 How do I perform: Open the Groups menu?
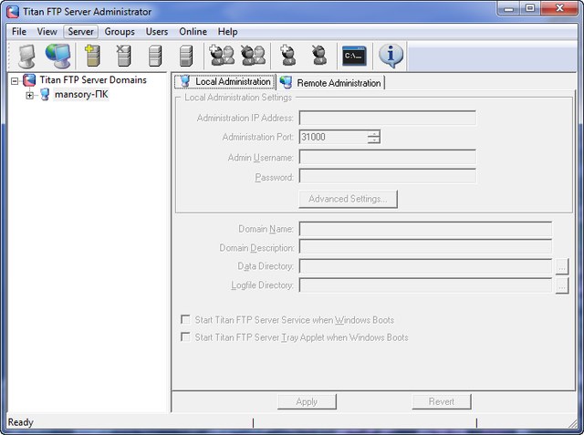point(120,32)
